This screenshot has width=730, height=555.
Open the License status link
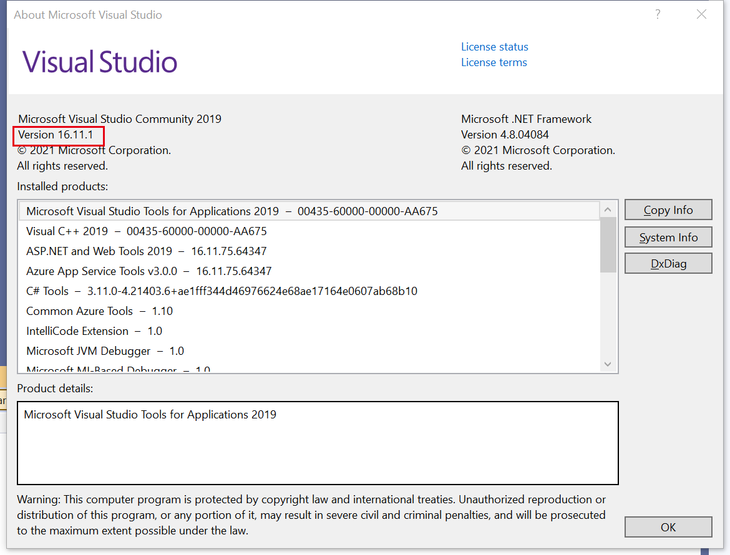[494, 47]
